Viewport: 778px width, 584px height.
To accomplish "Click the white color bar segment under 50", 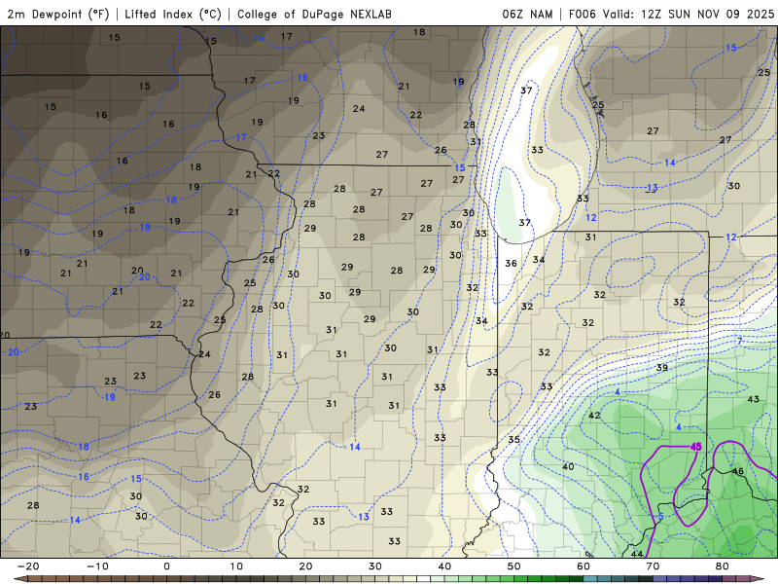I will [x=423, y=579].
